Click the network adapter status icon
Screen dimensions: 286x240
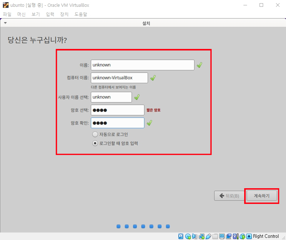[202, 236]
